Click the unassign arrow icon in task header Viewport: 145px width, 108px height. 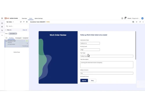(x=140, y=22)
